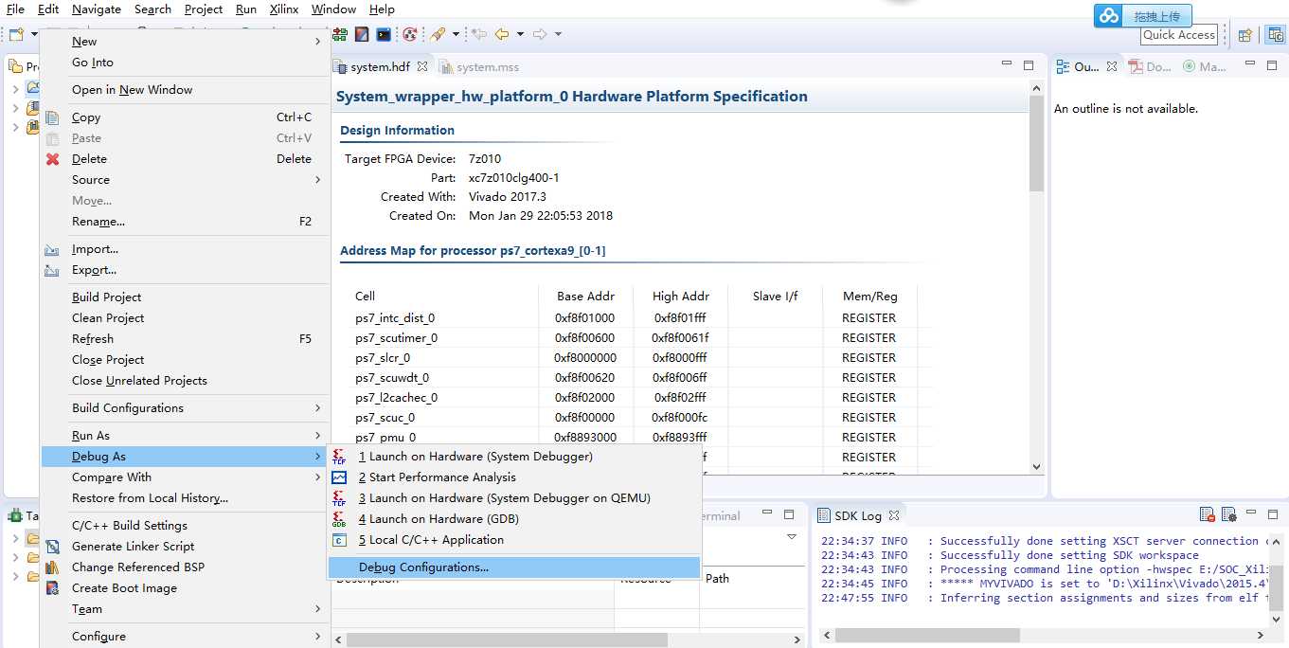Image resolution: width=1289 pixels, height=648 pixels.
Task: Click Generate Linker Script
Action: (x=185, y=547)
